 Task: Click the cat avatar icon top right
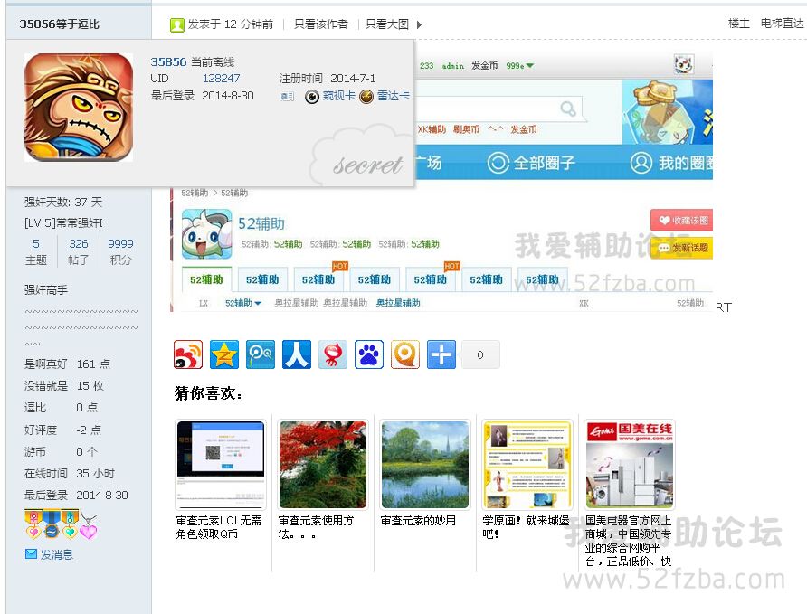684,64
